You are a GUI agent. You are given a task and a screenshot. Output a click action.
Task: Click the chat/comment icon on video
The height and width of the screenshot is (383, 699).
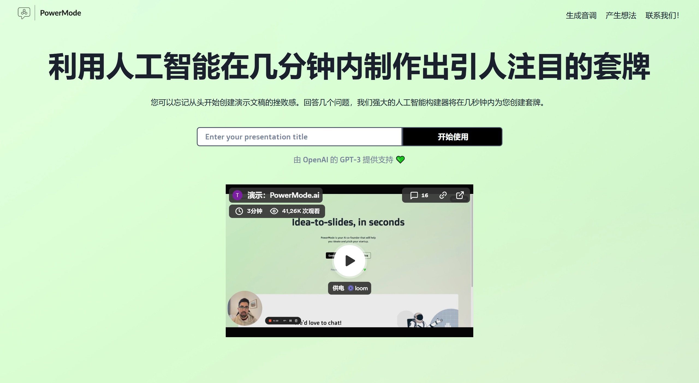click(x=414, y=195)
